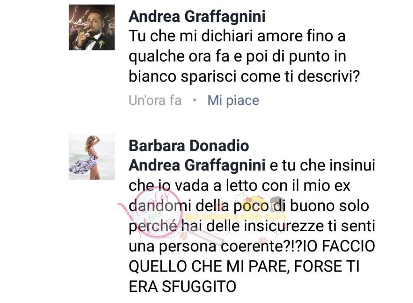Click the Andrea Graffagnini commenter name heading
This screenshot has width=413, height=303.
pos(197,16)
